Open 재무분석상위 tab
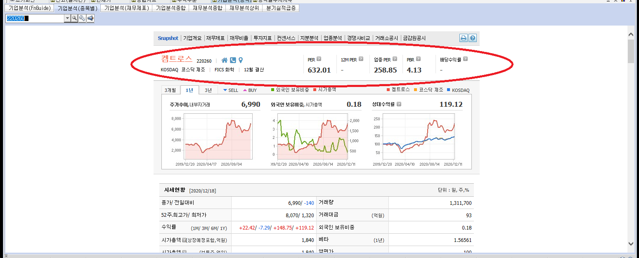Screen dimensions: 639x258 [244, 8]
